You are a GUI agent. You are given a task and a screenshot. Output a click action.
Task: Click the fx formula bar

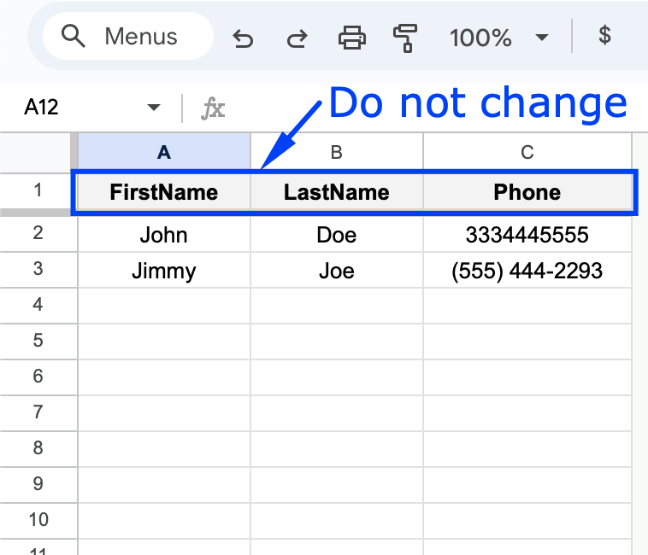413,108
